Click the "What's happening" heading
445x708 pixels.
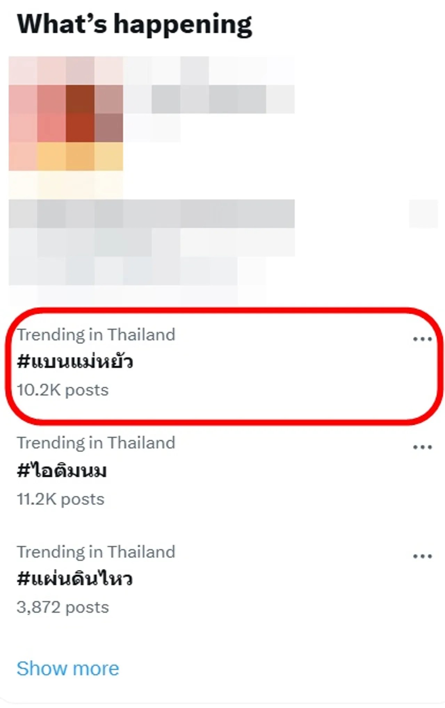tap(134, 24)
